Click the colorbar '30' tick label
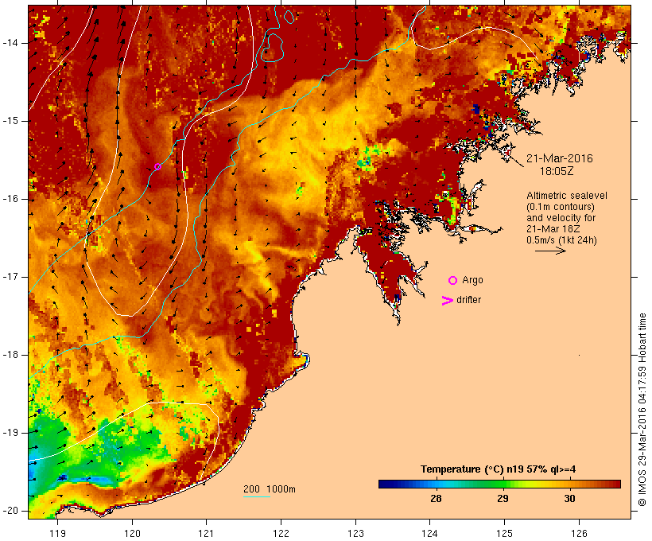652x541 pixels. (x=569, y=499)
